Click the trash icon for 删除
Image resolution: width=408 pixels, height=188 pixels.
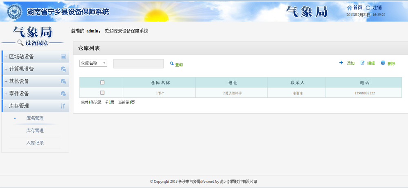383,63
